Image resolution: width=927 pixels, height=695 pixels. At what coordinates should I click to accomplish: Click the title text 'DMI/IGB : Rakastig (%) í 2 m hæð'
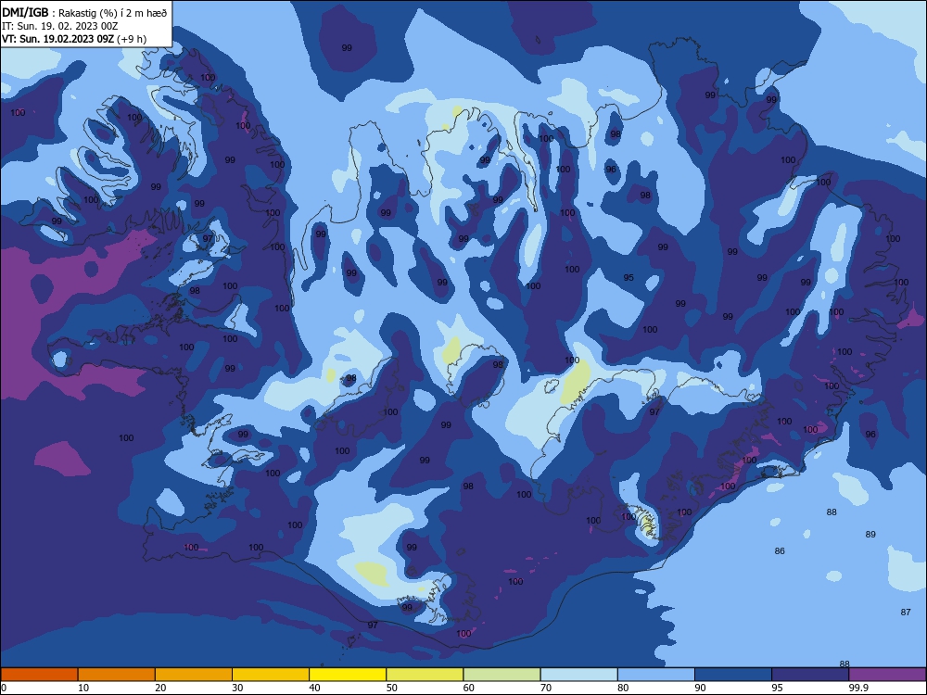click(x=84, y=12)
